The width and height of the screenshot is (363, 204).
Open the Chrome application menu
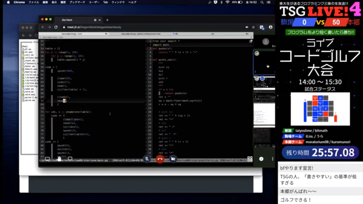pos(19,2)
